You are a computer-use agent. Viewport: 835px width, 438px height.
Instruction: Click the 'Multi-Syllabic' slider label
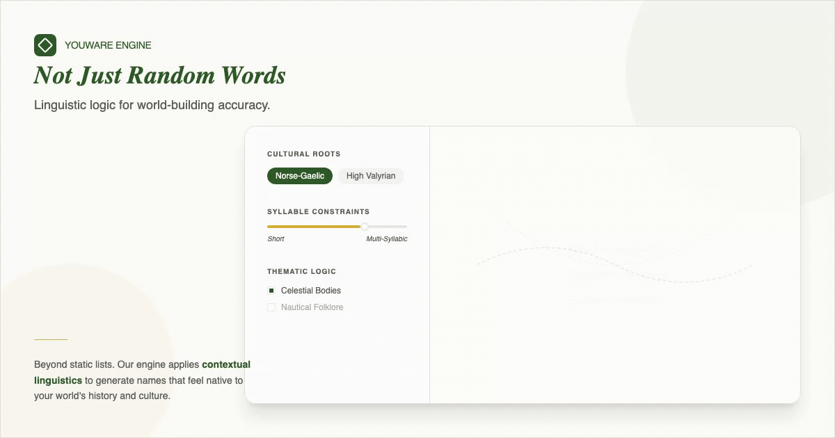387,239
